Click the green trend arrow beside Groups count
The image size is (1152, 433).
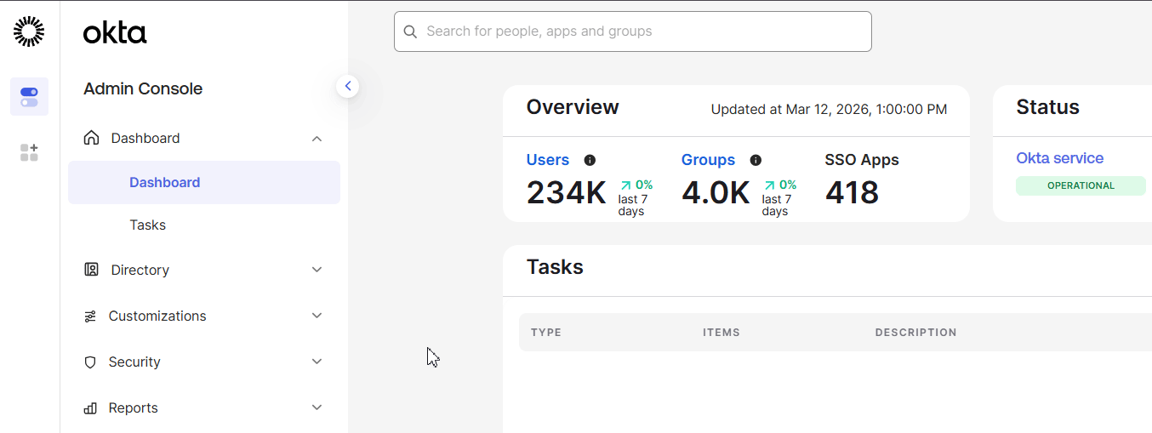pos(769,185)
